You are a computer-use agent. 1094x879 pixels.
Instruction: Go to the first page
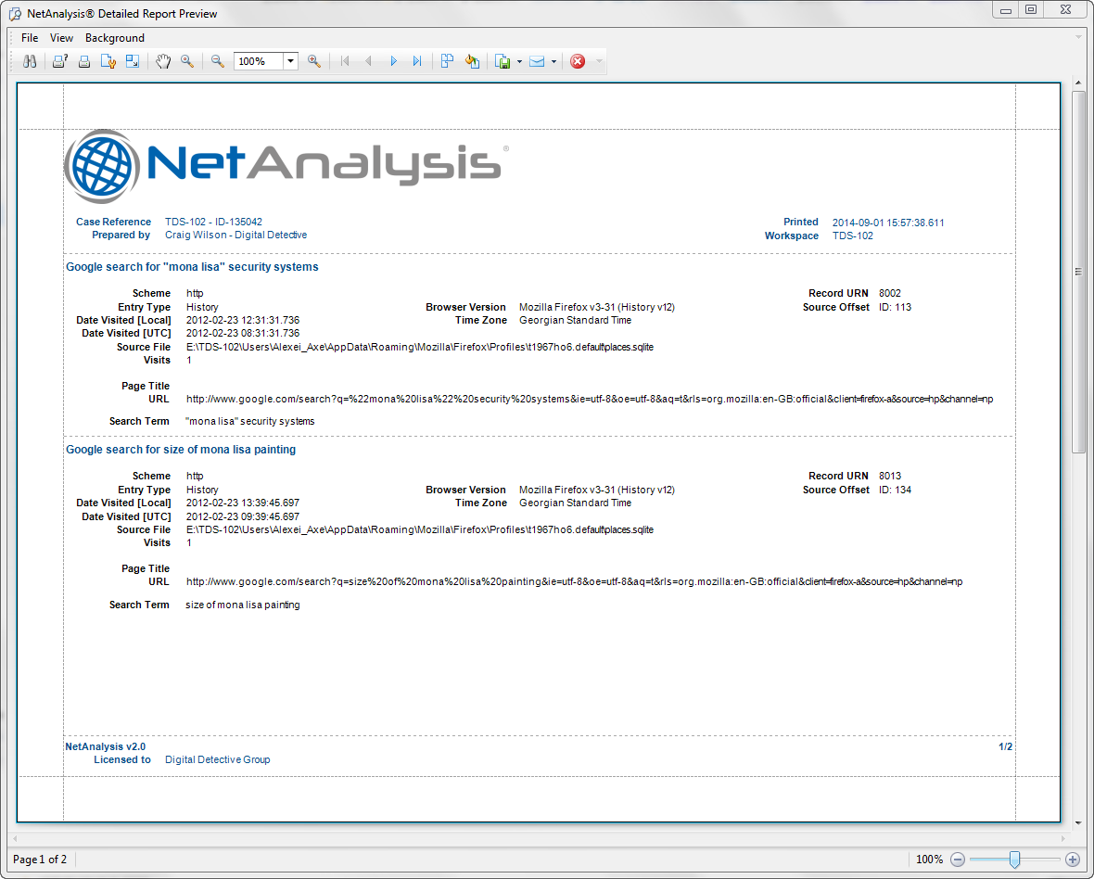[x=345, y=61]
